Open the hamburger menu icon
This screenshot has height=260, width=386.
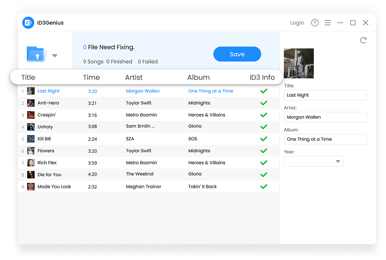click(x=327, y=23)
